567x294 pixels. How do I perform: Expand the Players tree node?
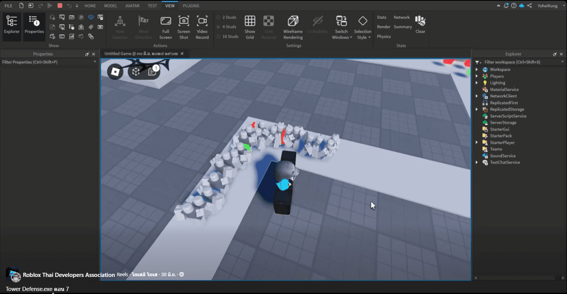tap(477, 76)
